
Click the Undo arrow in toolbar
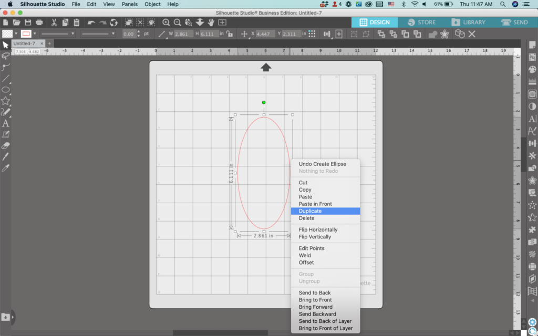[x=91, y=23]
